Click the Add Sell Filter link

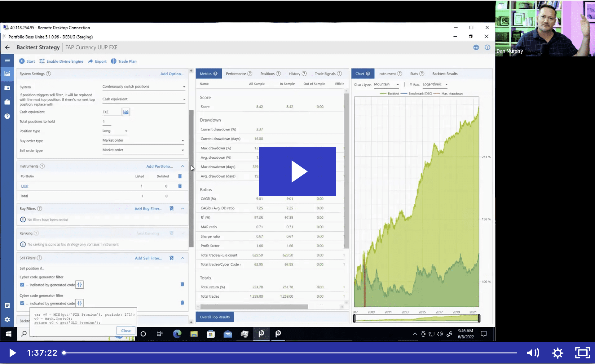click(148, 258)
